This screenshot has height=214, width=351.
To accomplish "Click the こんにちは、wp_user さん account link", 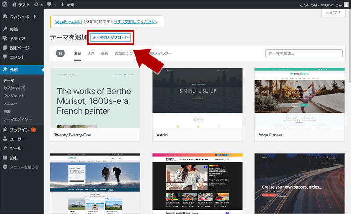I will (x=324, y=4).
